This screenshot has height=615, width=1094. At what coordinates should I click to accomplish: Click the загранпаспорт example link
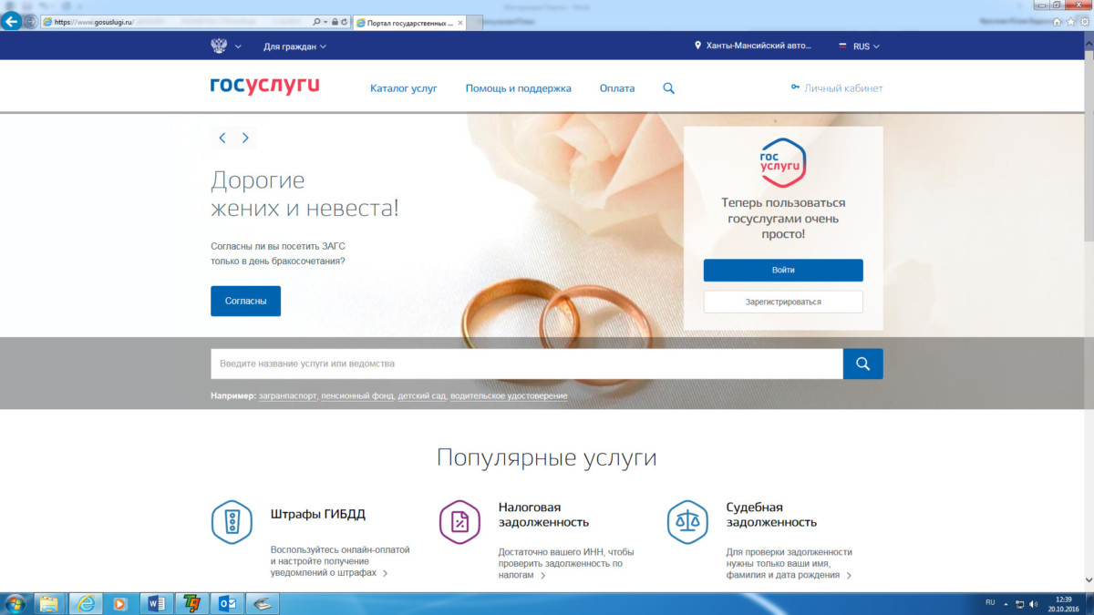288,396
